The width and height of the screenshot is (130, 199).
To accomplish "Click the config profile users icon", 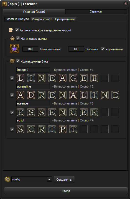I will (7, 179).
